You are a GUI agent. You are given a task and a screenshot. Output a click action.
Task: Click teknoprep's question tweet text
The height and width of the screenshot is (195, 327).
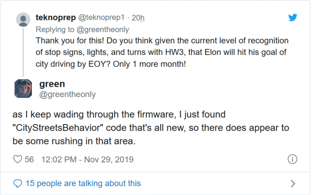pos(159,52)
